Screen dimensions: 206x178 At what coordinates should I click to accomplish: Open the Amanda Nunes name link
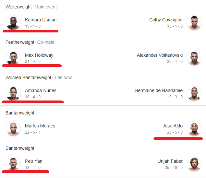[x=41, y=90]
